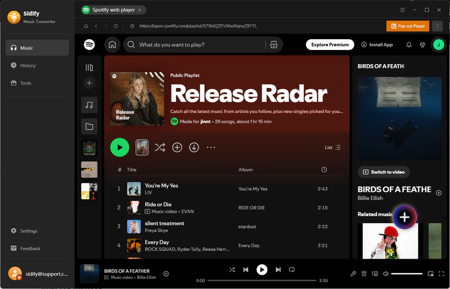Image resolution: width=450 pixels, height=289 pixels.
Task: Click Install App
Action: coord(377,45)
